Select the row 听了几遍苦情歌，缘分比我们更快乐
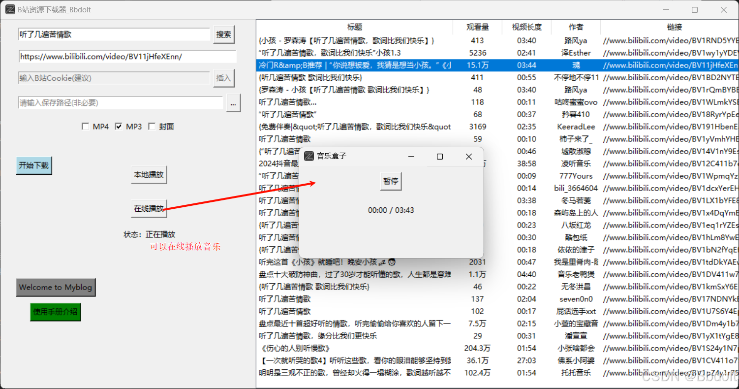 tap(497, 336)
